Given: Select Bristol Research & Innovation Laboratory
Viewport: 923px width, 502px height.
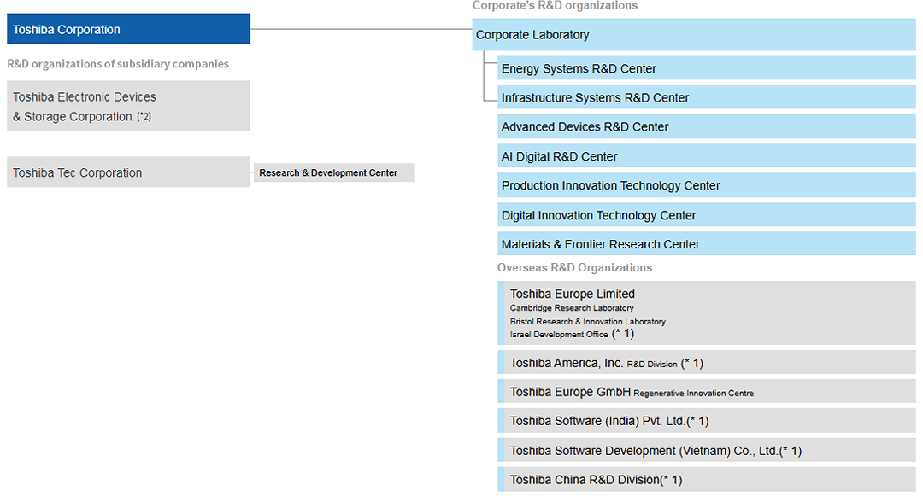Looking at the screenshot, I should coord(587,322).
